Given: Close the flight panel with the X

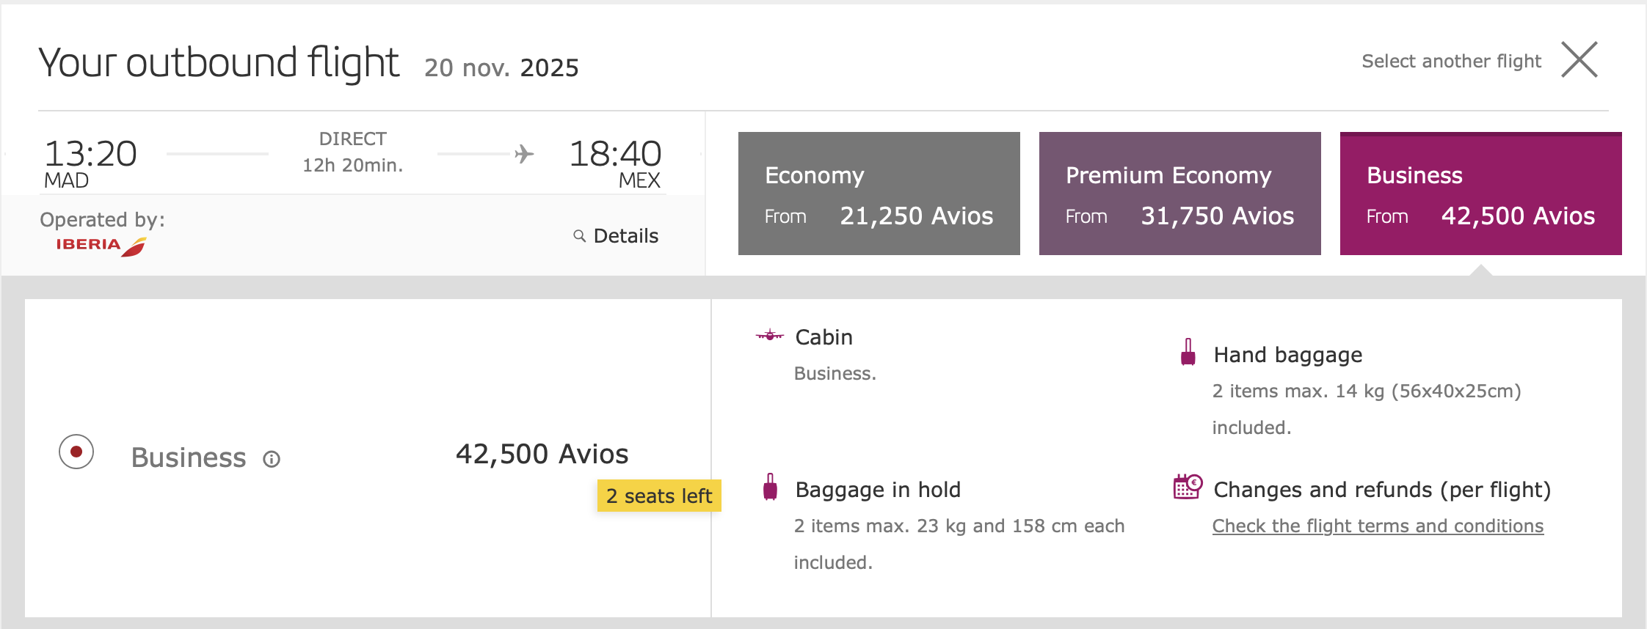Looking at the screenshot, I should (1579, 60).
